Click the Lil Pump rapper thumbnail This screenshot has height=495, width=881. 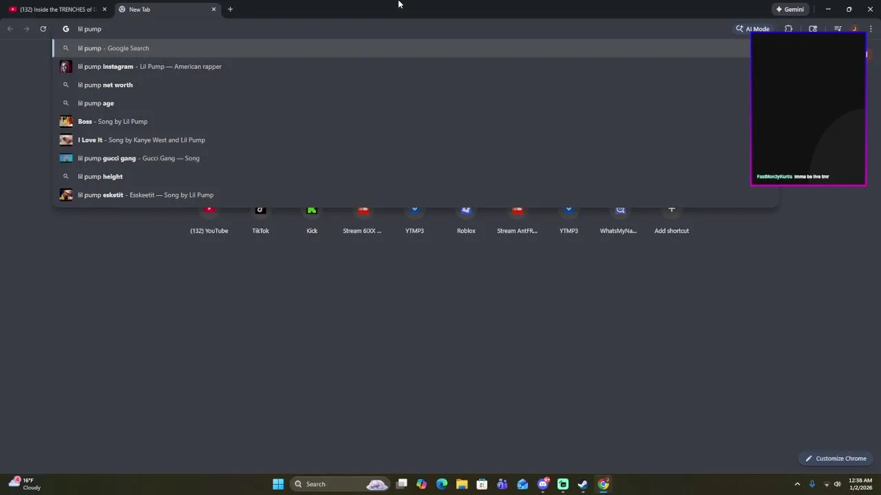click(x=66, y=67)
